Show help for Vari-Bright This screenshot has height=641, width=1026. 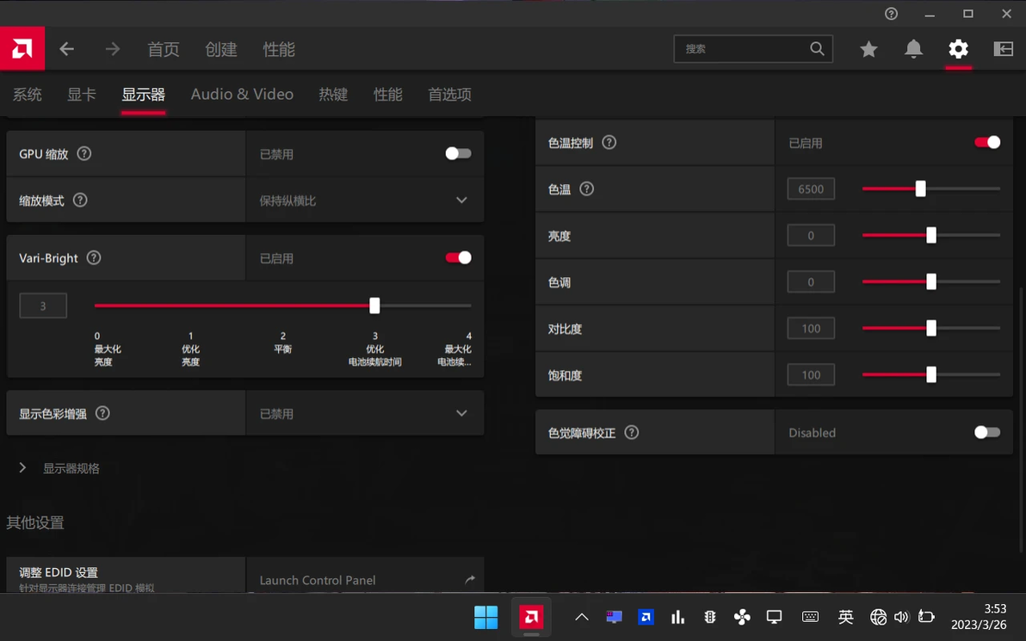click(94, 258)
